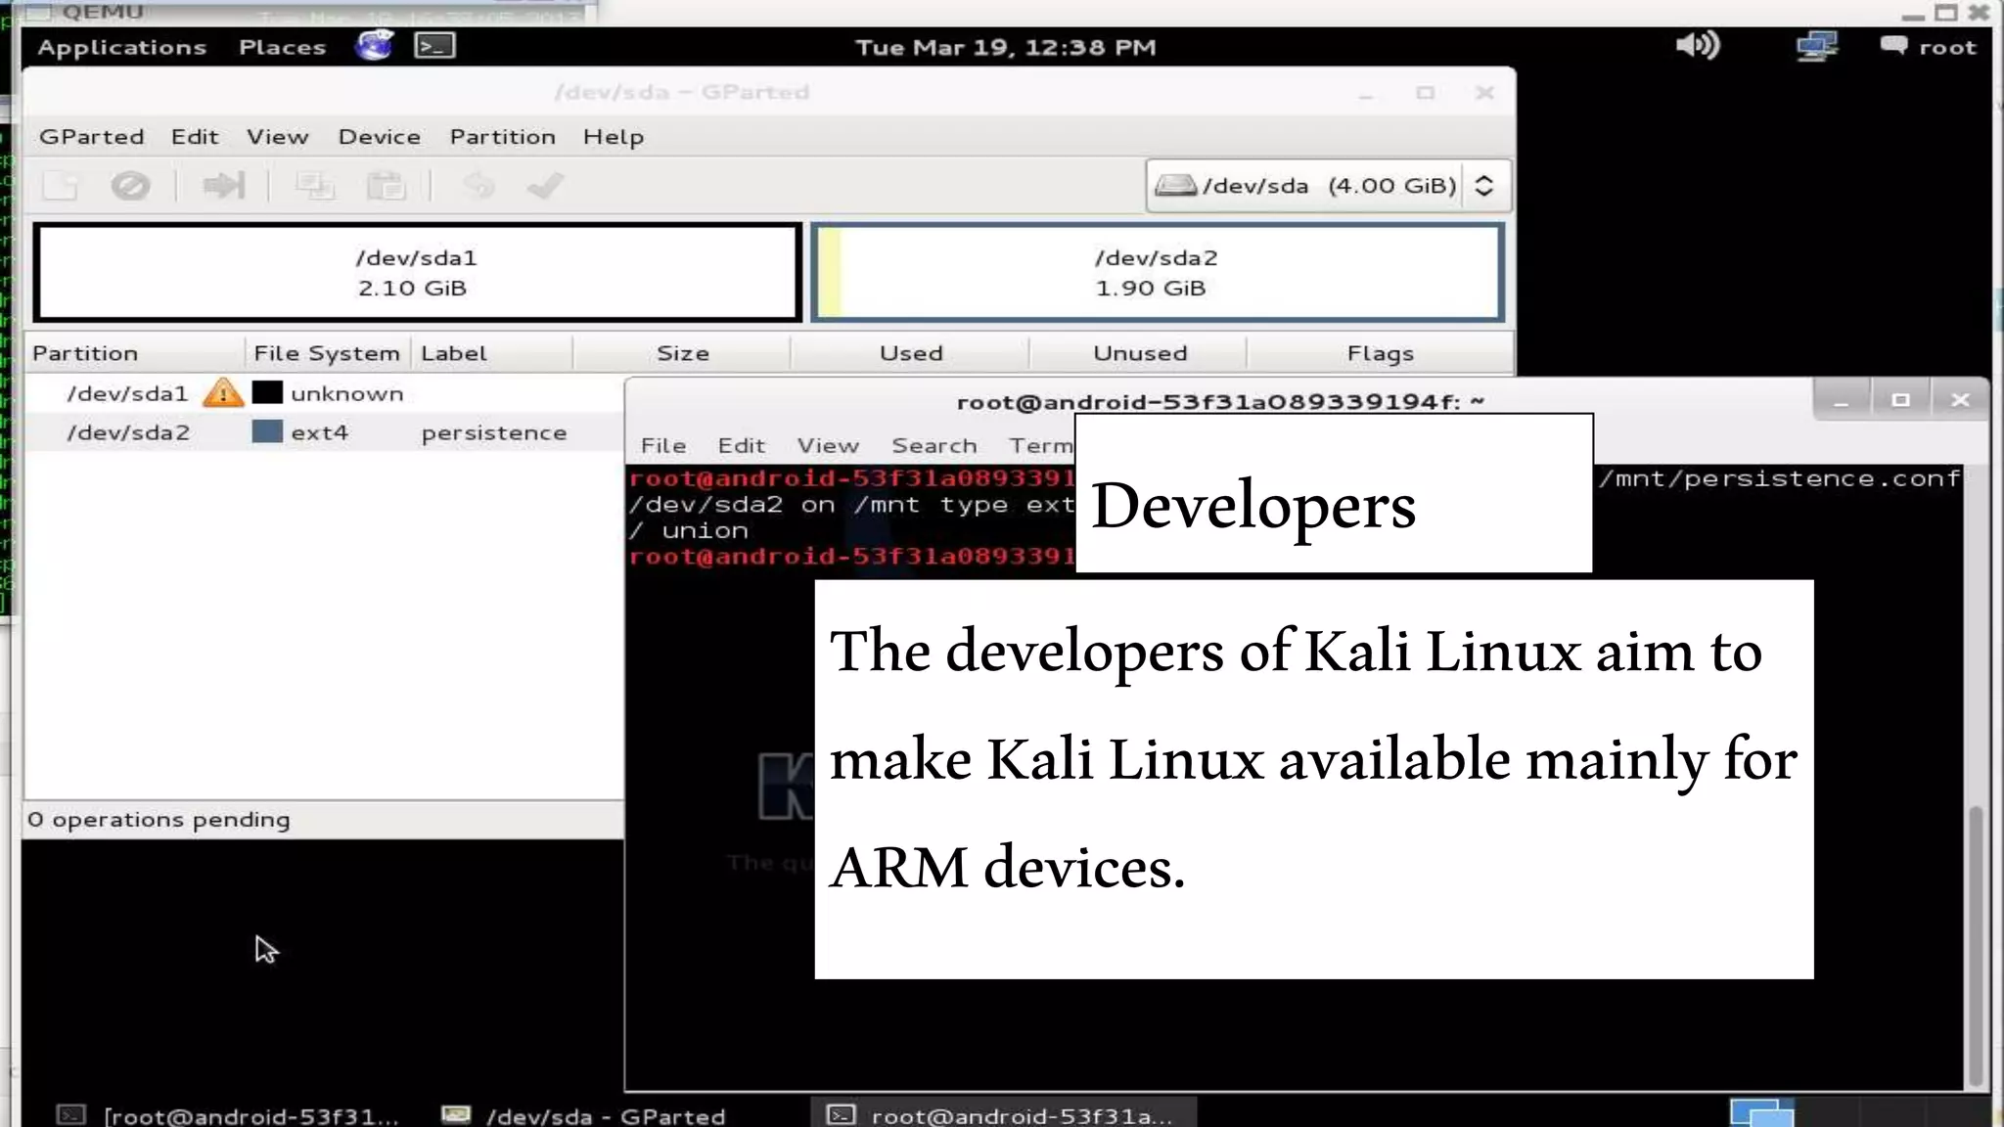The height and width of the screenshot is (1127, 2004).
Task: Select the /dev/sda2 row in partition list
Action: [x=324, y=432]
